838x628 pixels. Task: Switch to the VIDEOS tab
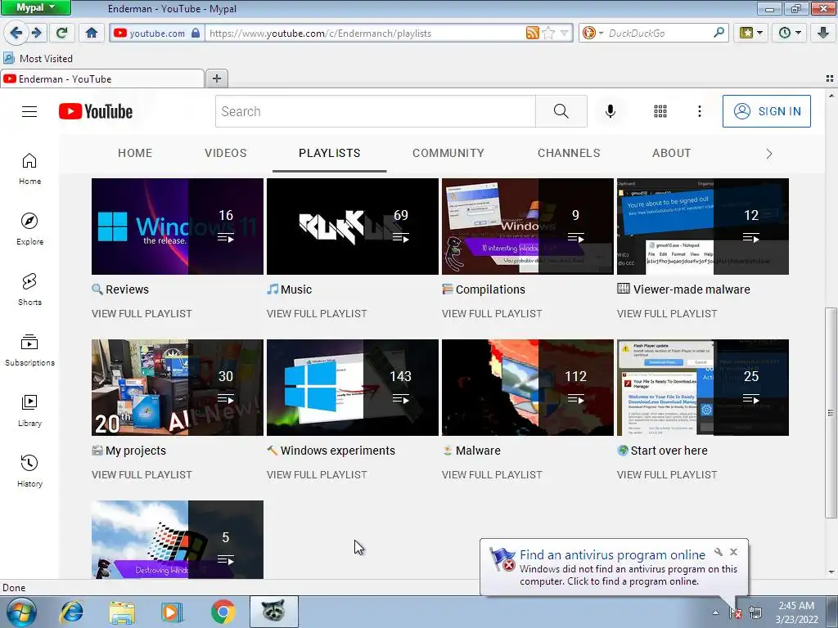click(226, 153)
